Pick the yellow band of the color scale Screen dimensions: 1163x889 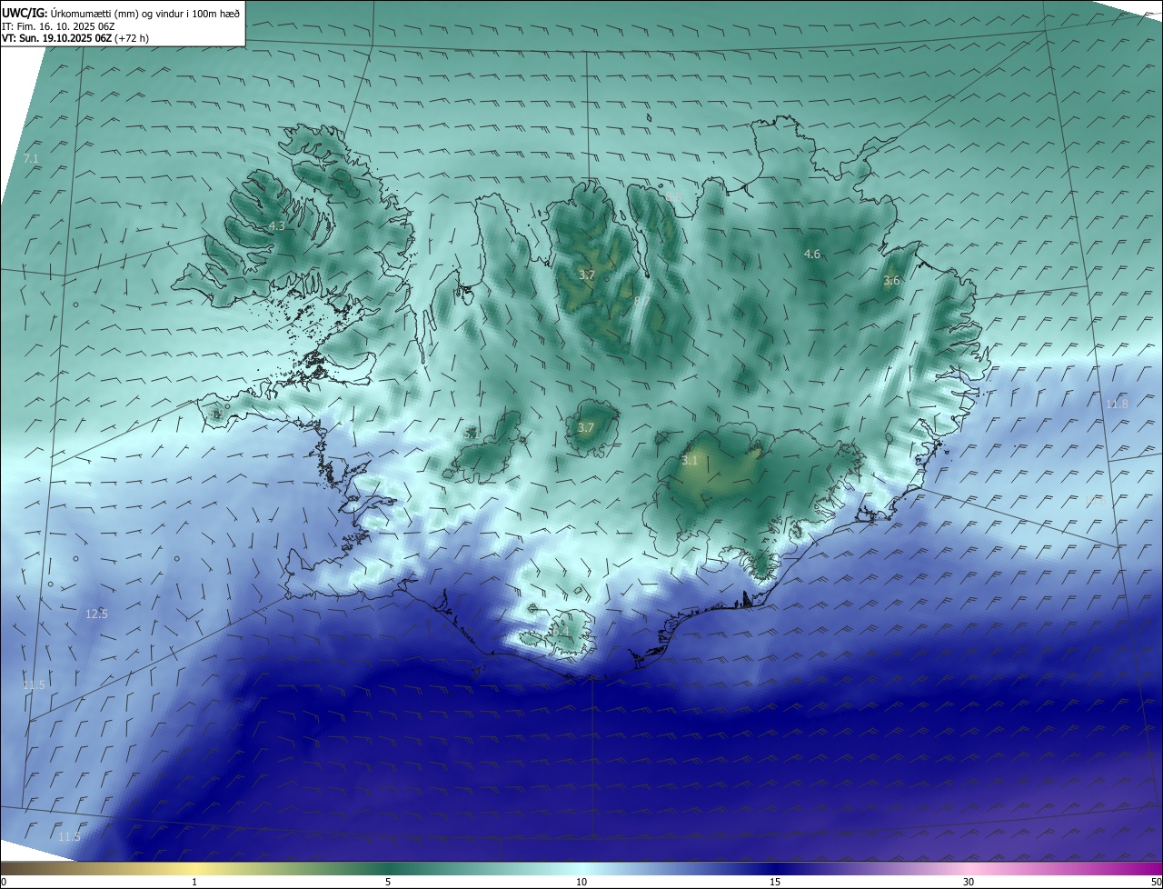(x=195, y=869)
